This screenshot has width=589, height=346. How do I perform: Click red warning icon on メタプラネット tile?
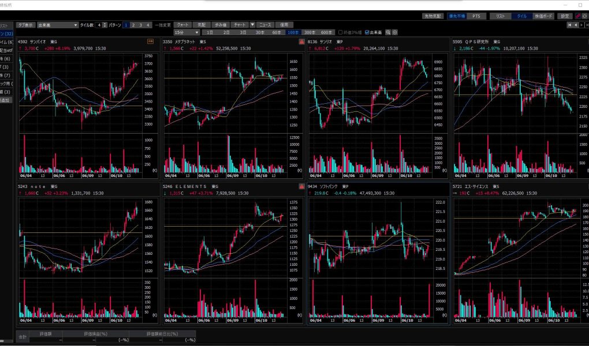pyautogui.click(x=301, y=42)
